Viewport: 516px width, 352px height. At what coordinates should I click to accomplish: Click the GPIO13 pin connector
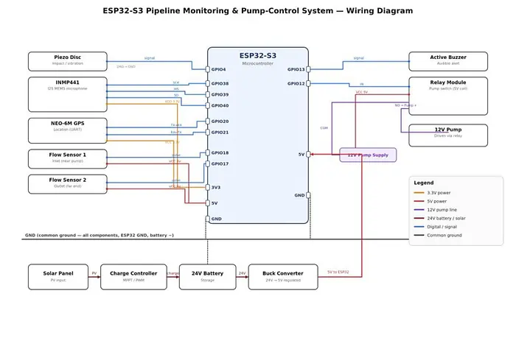pyautogui.click(x=308, y=69)
